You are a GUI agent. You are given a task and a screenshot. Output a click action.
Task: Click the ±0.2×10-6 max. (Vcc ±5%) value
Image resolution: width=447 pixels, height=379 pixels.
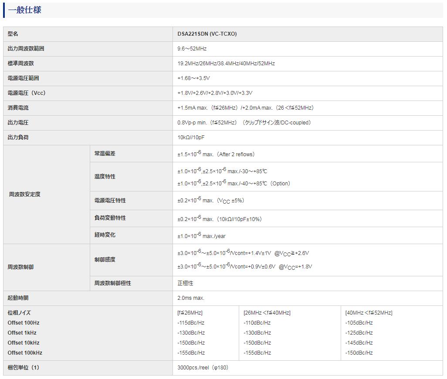pyautogui.click(x=211, y=201)
